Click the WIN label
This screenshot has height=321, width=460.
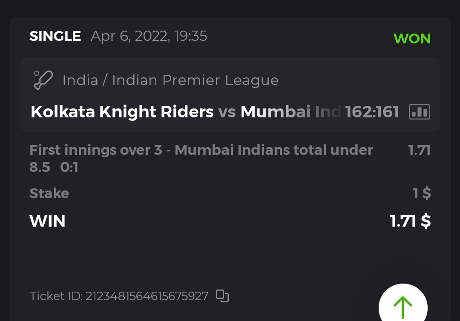click(x=47, y=221)
